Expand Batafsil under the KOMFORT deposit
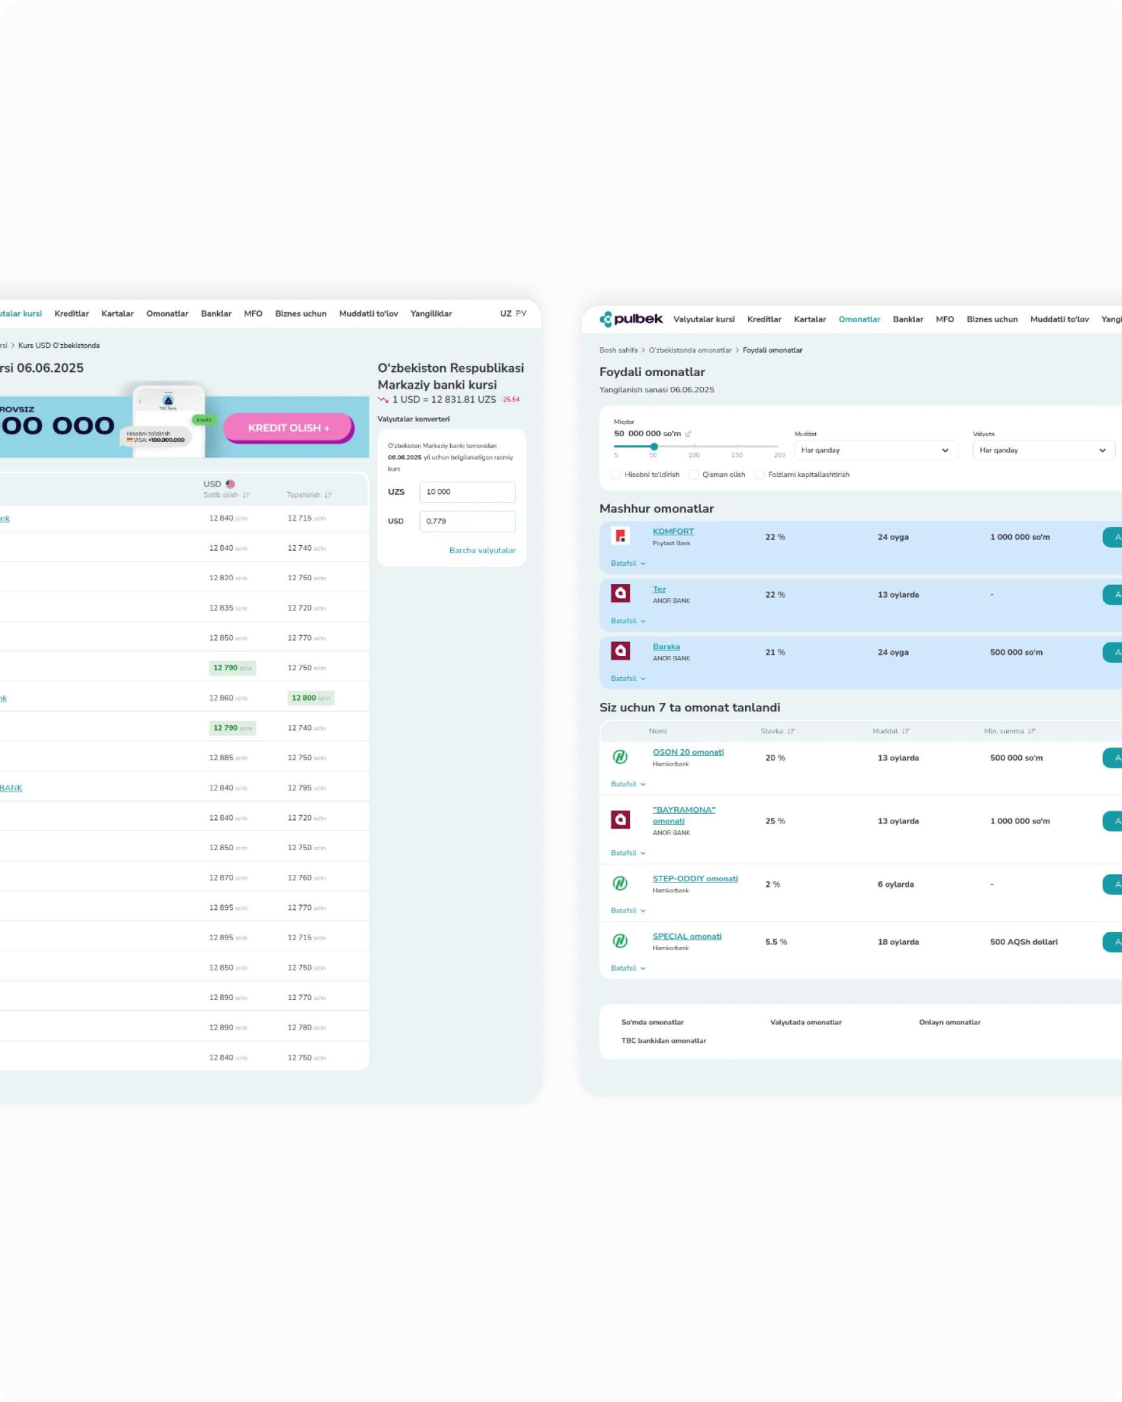The width and height of the screenshot is (1122, 1402). [627, 563]
